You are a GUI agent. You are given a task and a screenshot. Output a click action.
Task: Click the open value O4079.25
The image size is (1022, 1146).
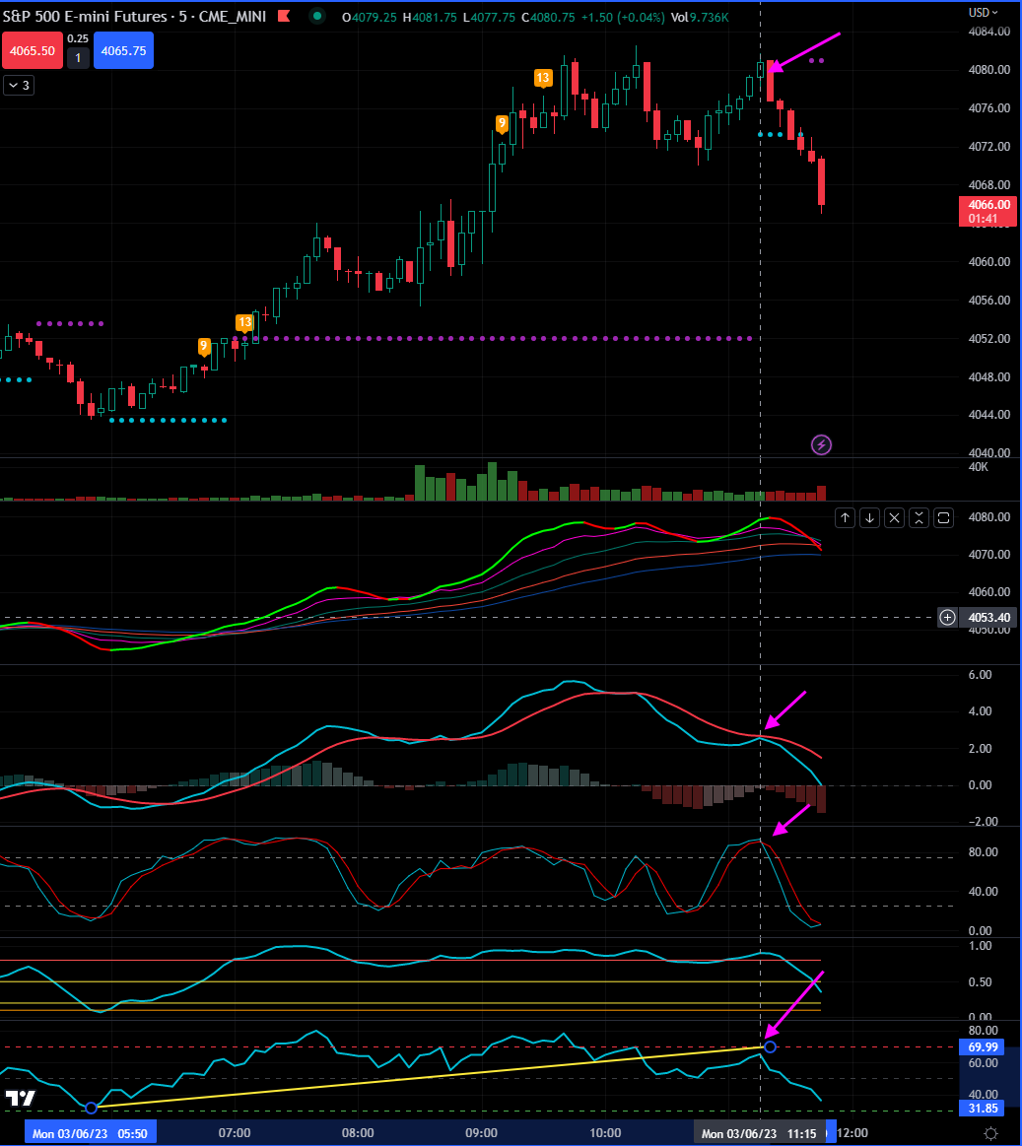click(370, 17)
